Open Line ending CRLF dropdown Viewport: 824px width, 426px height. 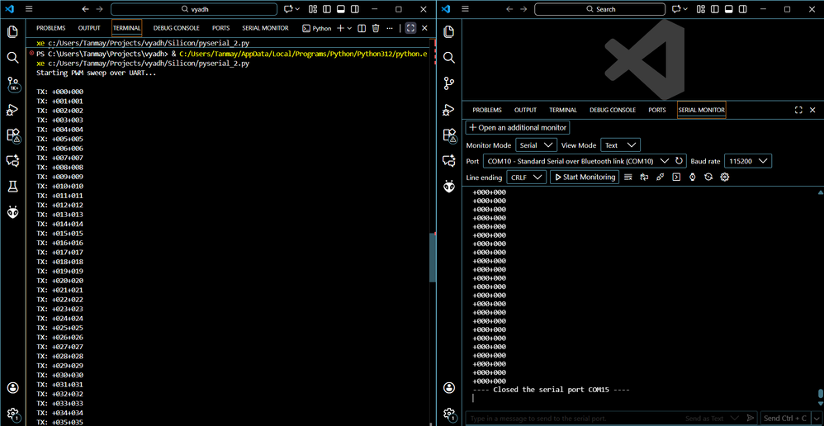click(526, 177)
